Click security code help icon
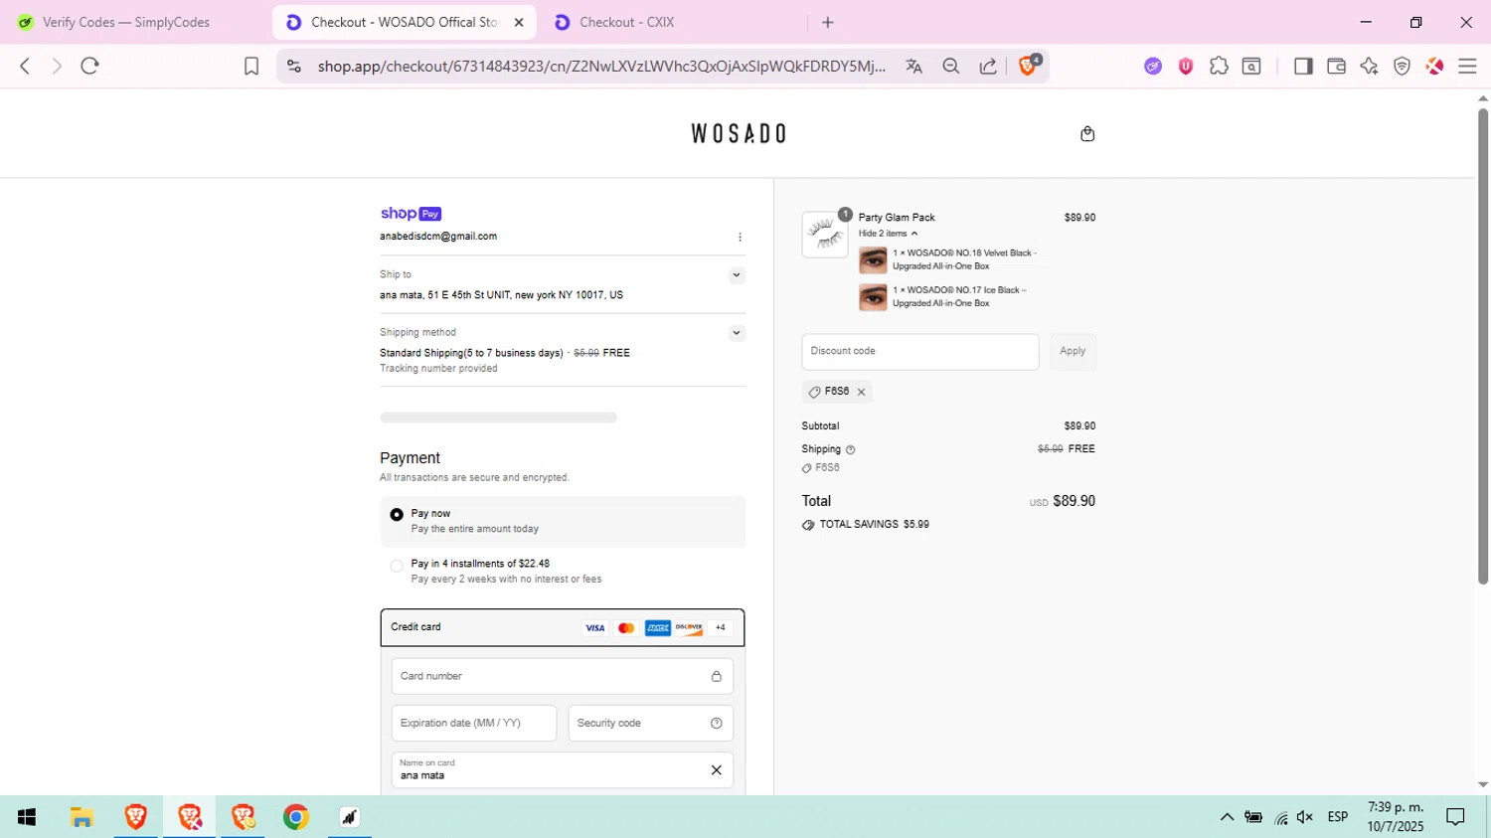The height and width of the screenshot is (838, 1491). coord(716,723)
